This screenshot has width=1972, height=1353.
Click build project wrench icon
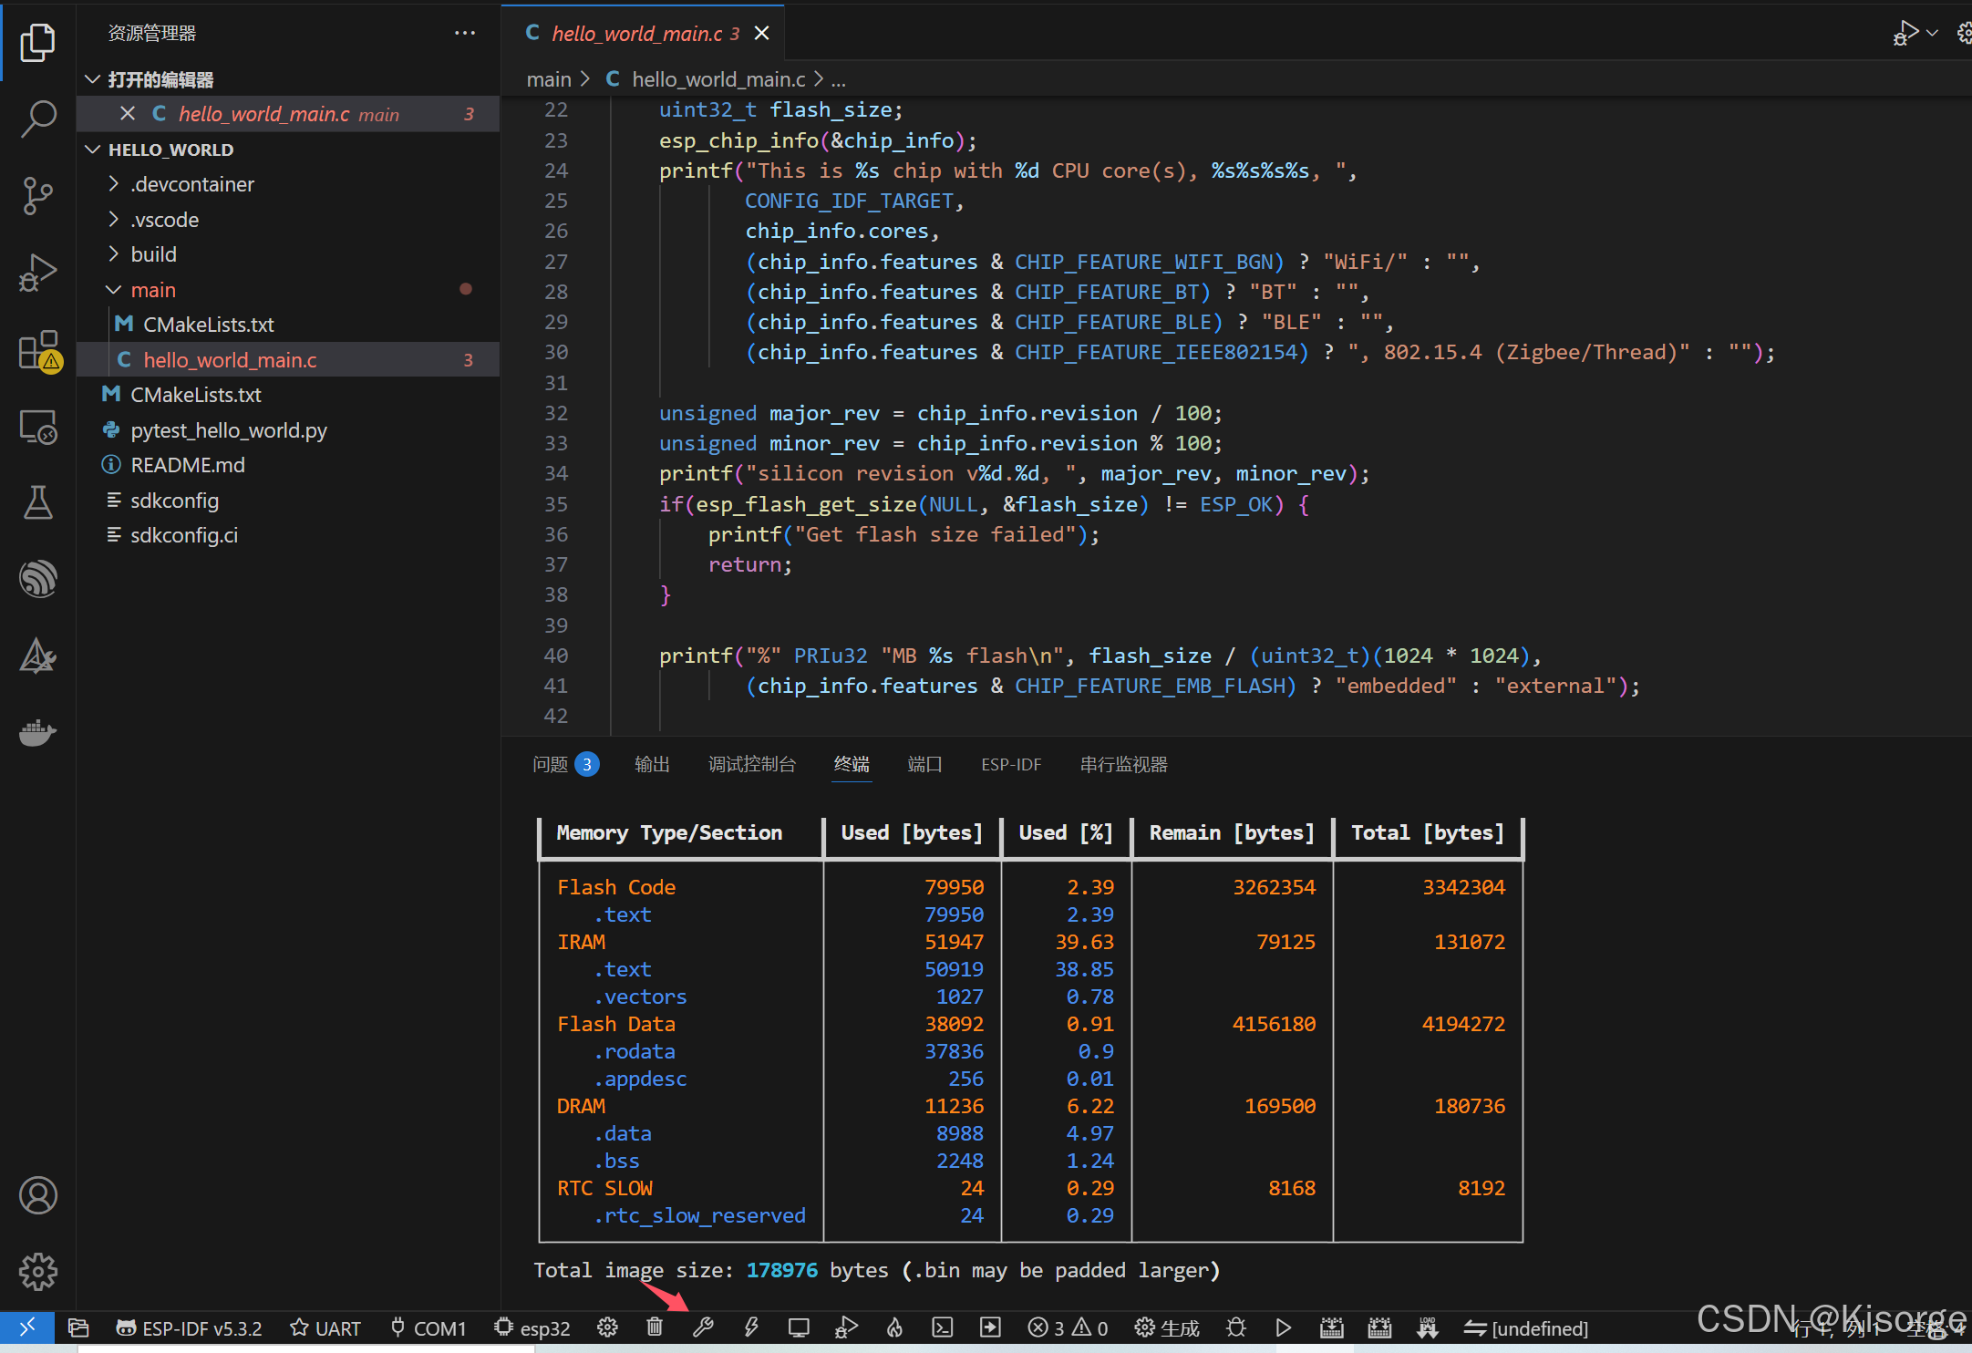(703, 1327)
